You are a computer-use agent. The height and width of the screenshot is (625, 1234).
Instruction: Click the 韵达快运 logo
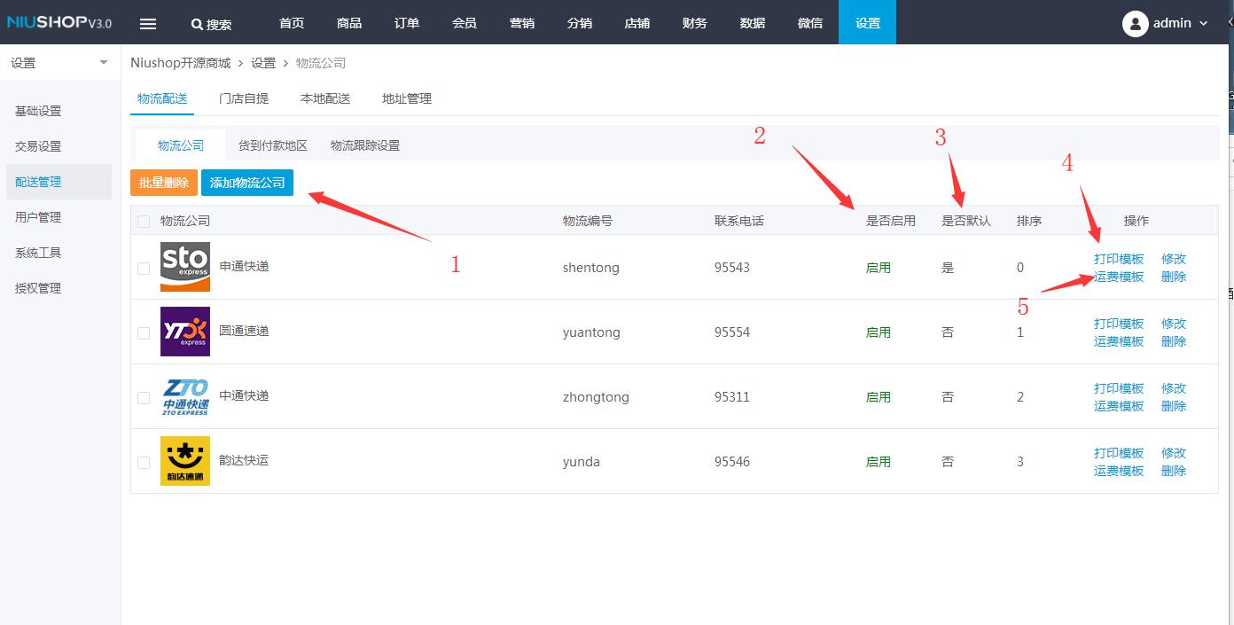tap(184, 460)
